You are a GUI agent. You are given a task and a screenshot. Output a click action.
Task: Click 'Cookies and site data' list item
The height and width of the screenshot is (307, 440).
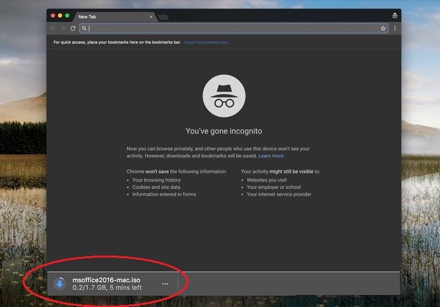pos(156,187)
